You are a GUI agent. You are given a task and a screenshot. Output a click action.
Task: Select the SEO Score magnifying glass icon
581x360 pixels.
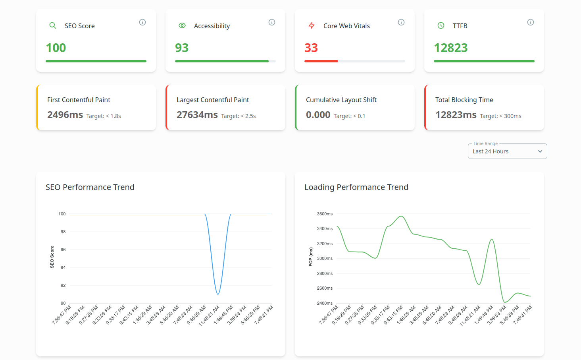click(53, 25)
